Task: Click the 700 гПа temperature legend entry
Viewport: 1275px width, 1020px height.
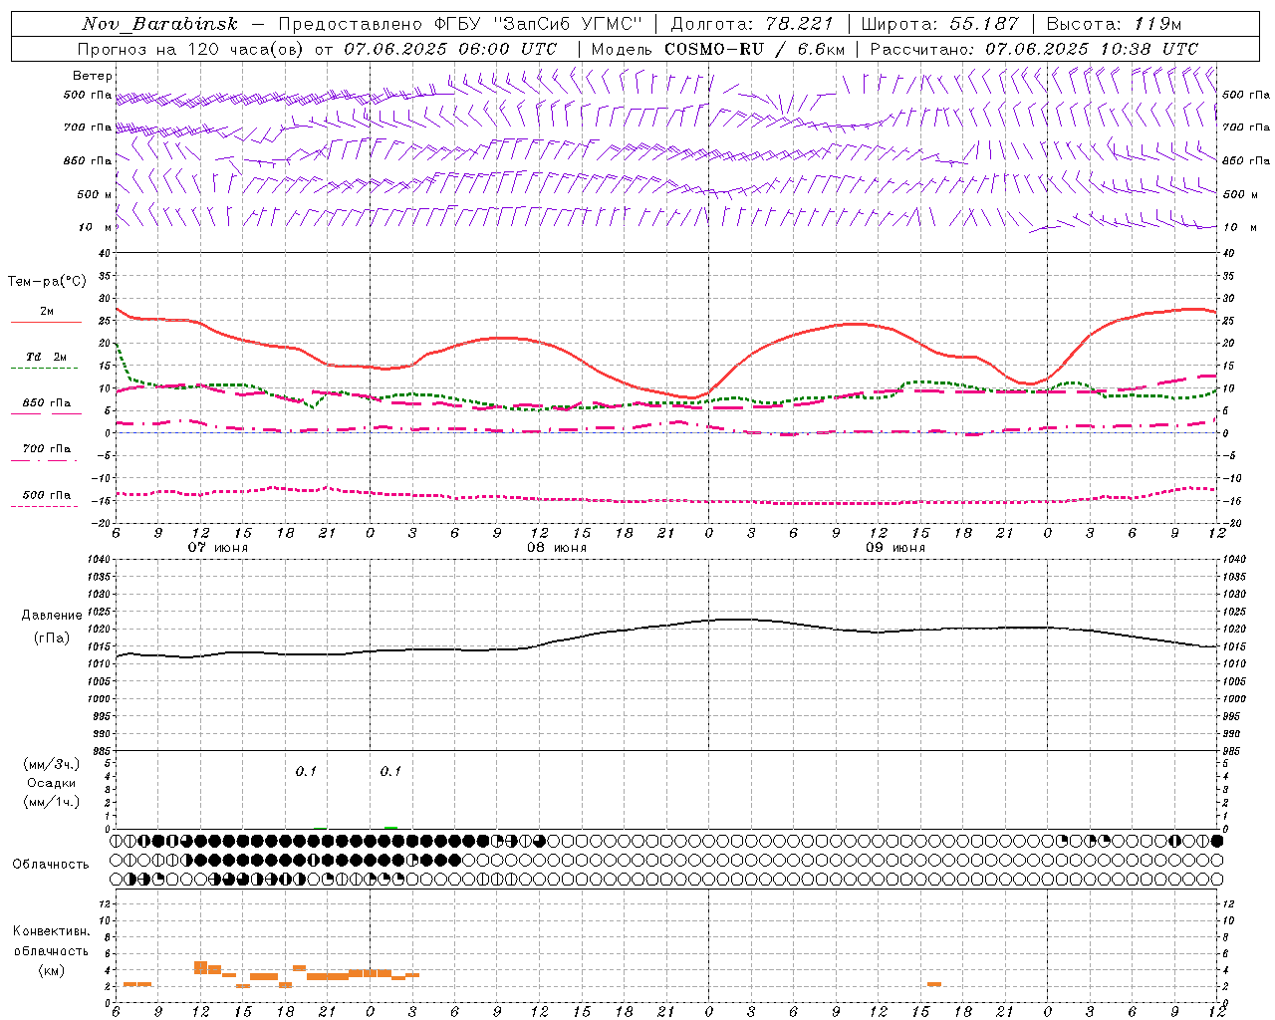Action: [46, 449]
